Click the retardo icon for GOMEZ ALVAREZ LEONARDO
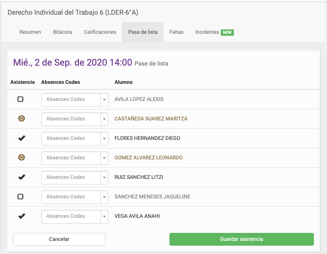This screenshot has height=254, width=327. click(x=22, y=158)
